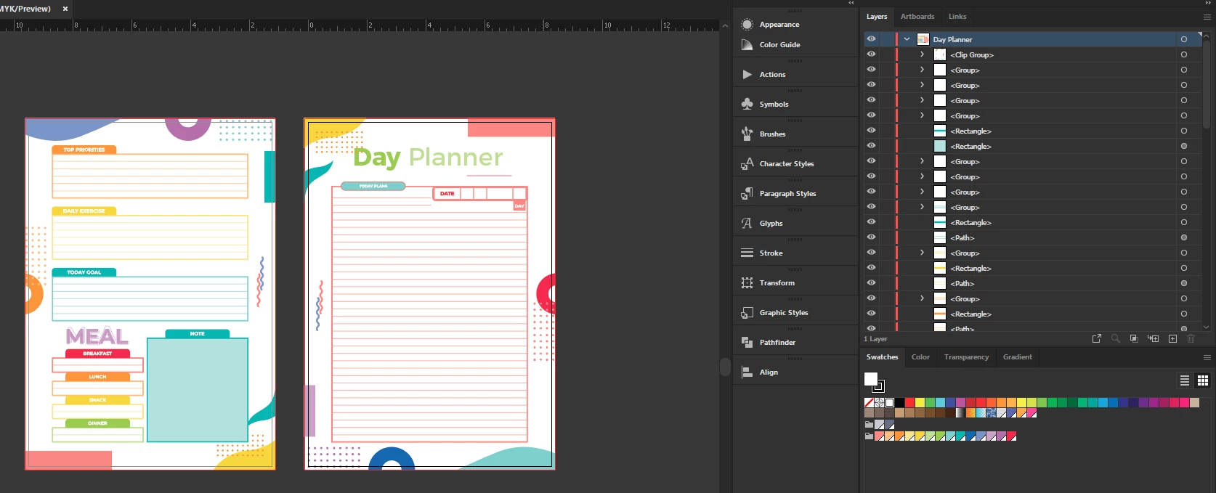This screenshot has height=493, width=1216.
Task: Switch to the Layers tab
Action: 877,17
